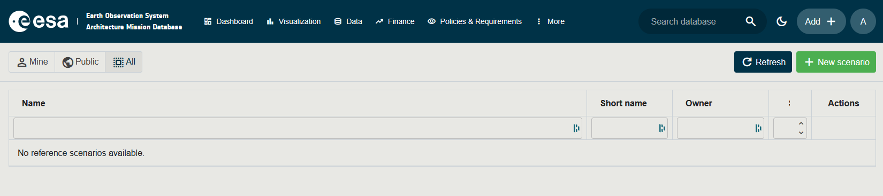Expand the More menu
This screenshot has width=883, height=196.
pos(551,21)
